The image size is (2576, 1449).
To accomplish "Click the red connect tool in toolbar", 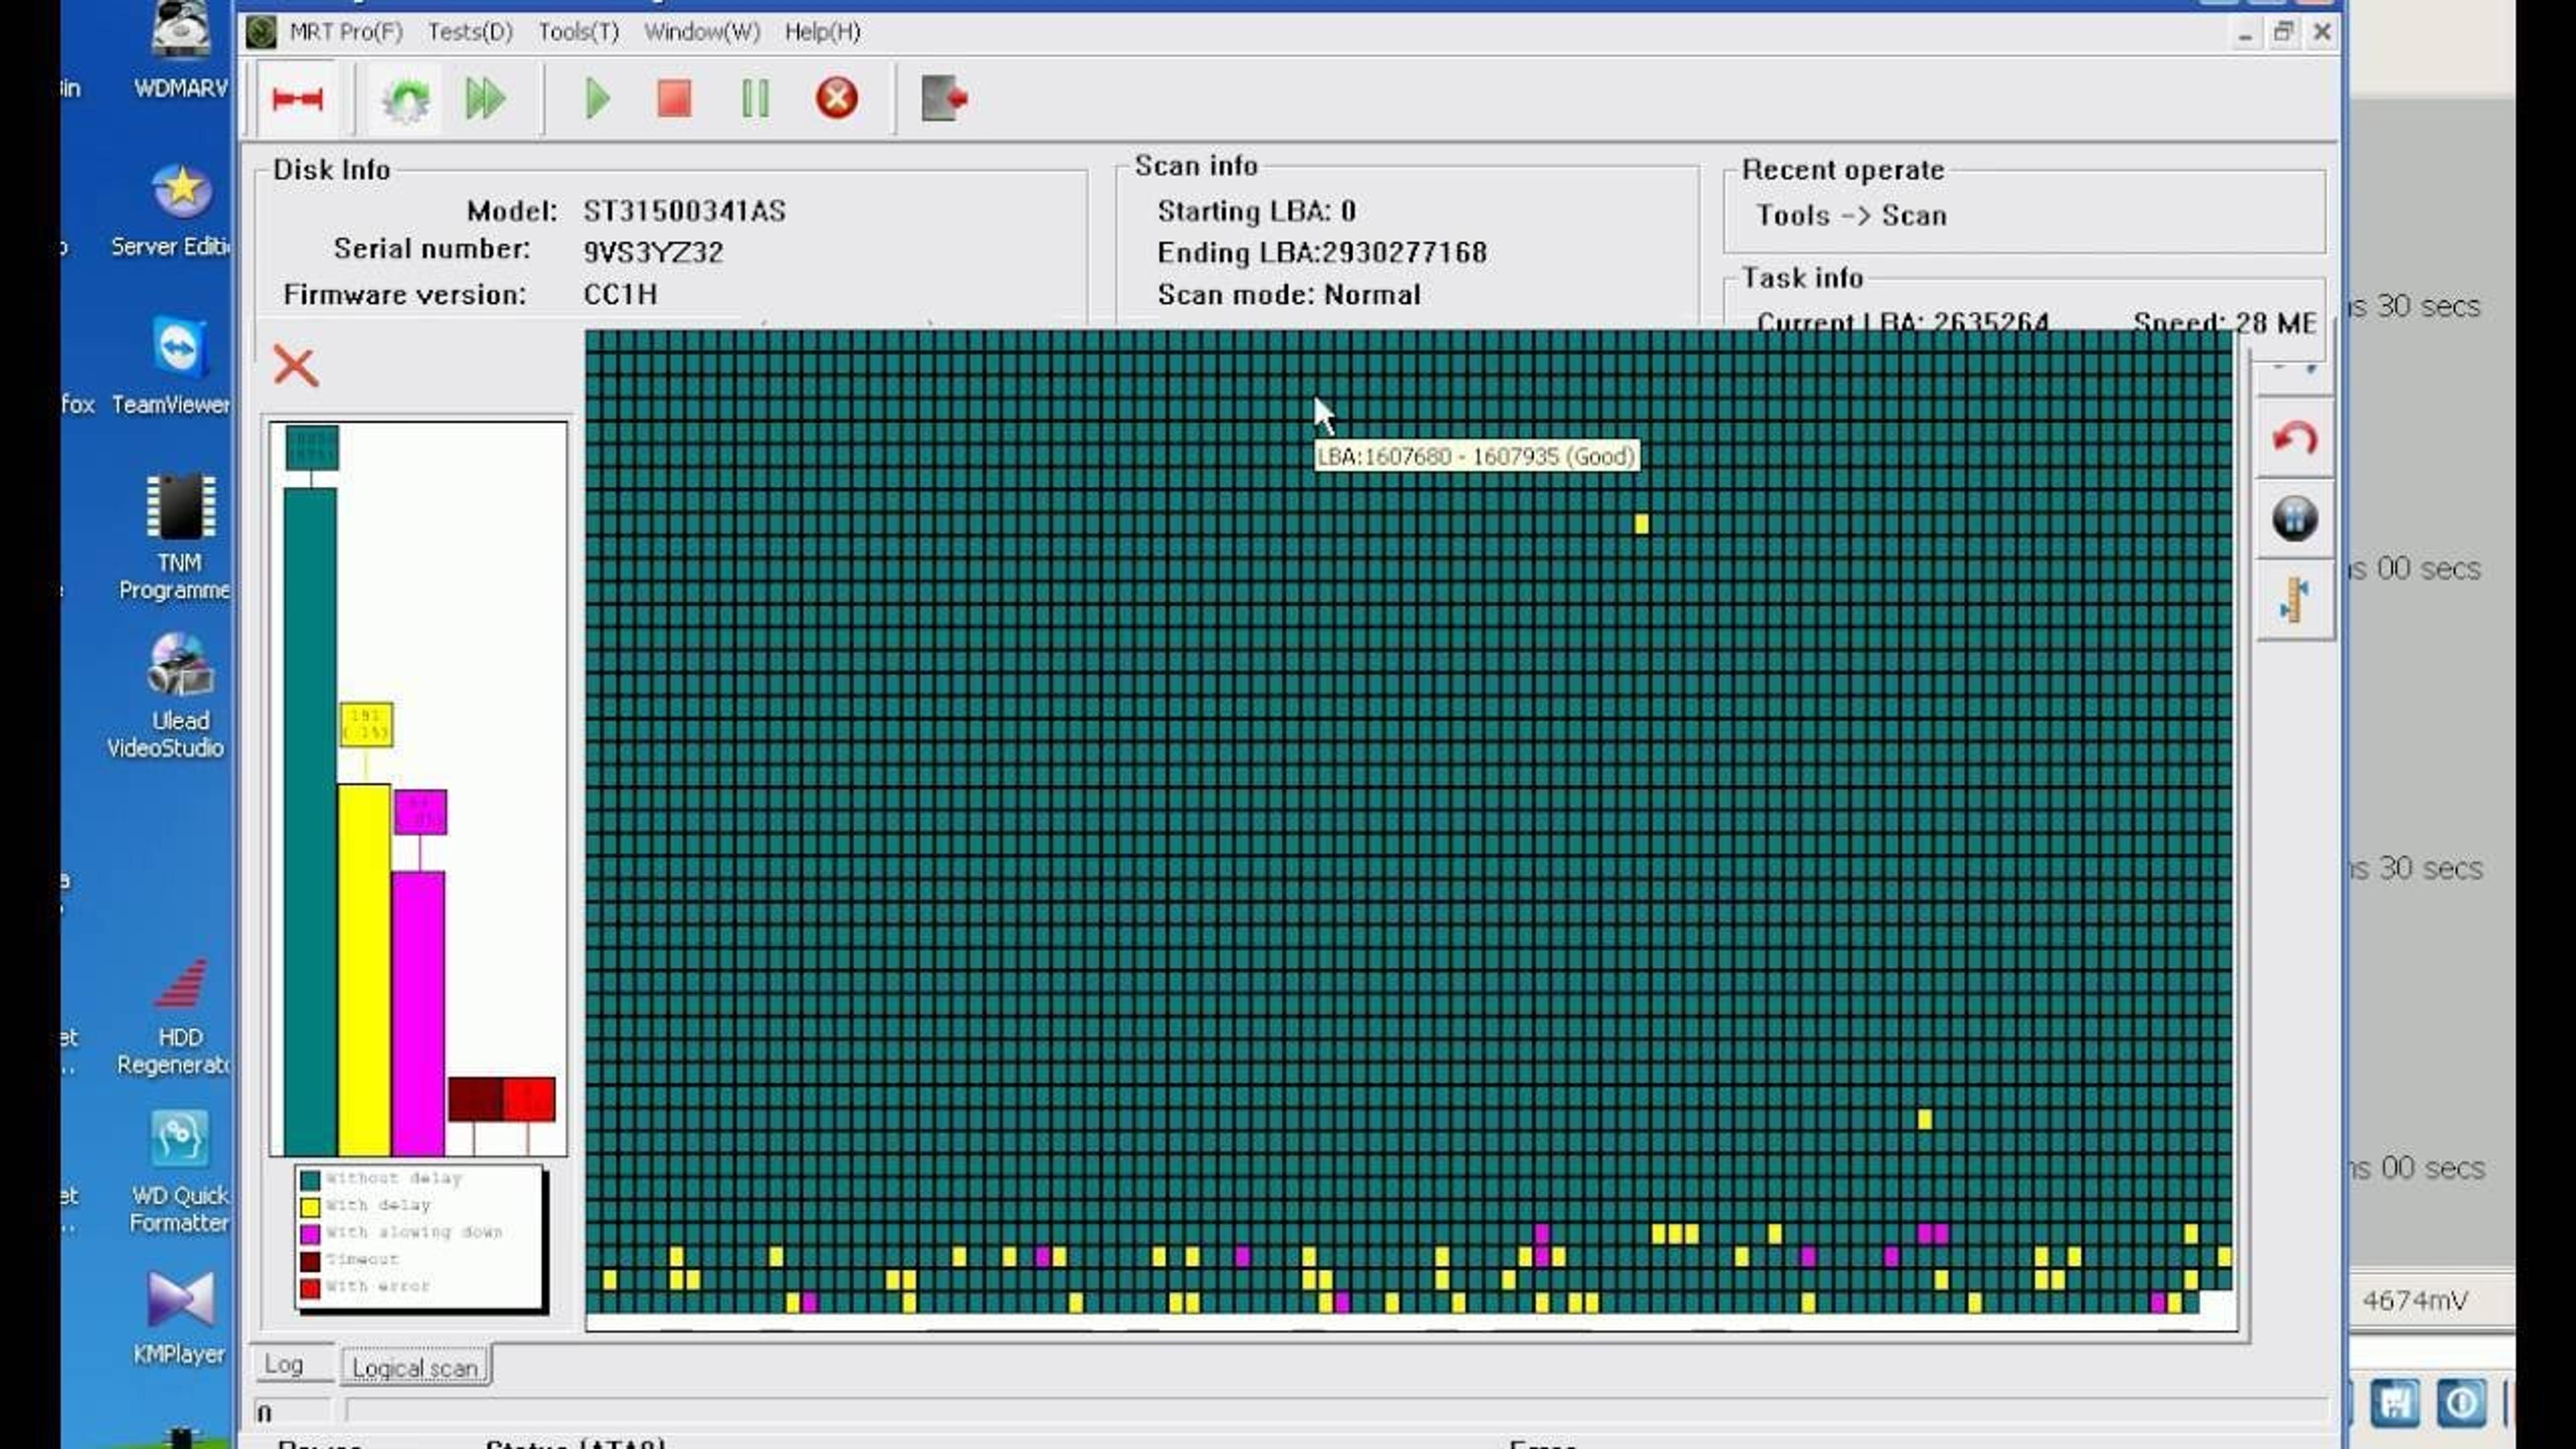I will click(297, 98).
